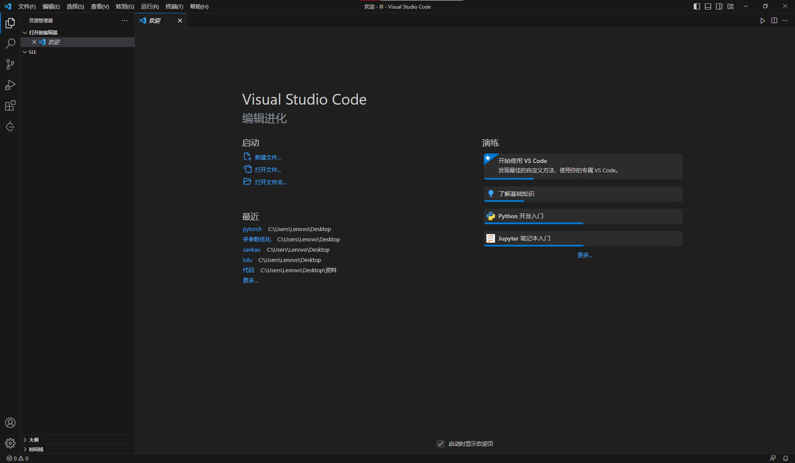Screen dimensions: 795x463
Task: Click the run play icon in editor toolbar
Action: (x=763, y=21)
